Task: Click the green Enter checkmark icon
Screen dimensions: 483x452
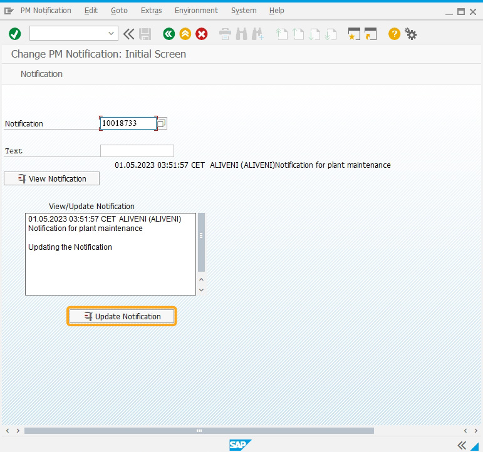Action: point(15,34)
